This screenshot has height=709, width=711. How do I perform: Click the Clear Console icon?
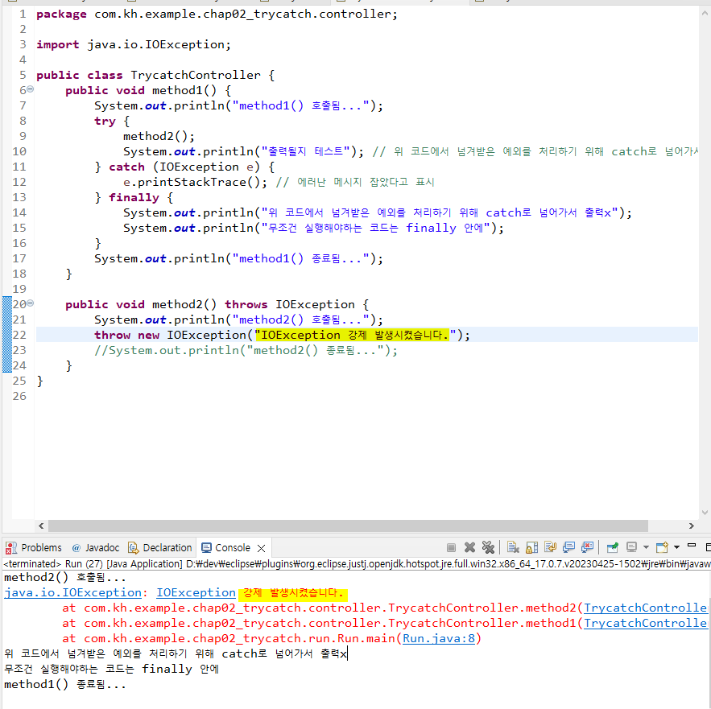[x=513, y=547]
